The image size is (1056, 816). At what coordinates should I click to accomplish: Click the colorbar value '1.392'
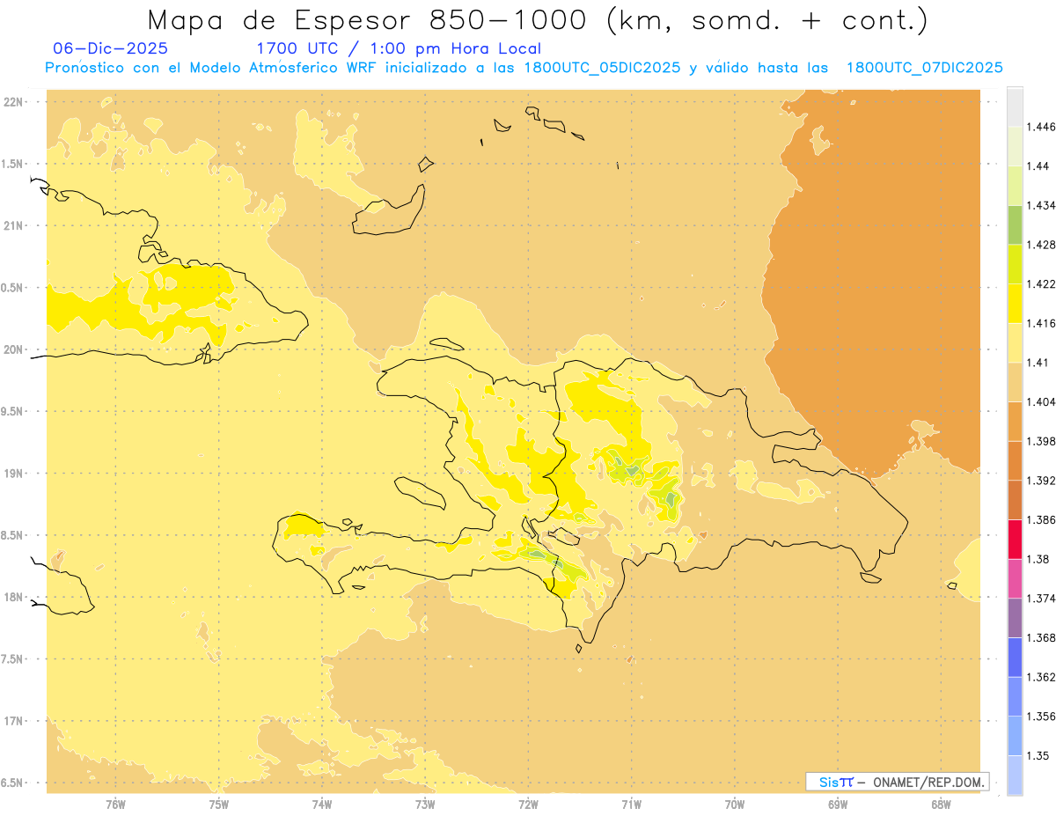point(1043,481)
